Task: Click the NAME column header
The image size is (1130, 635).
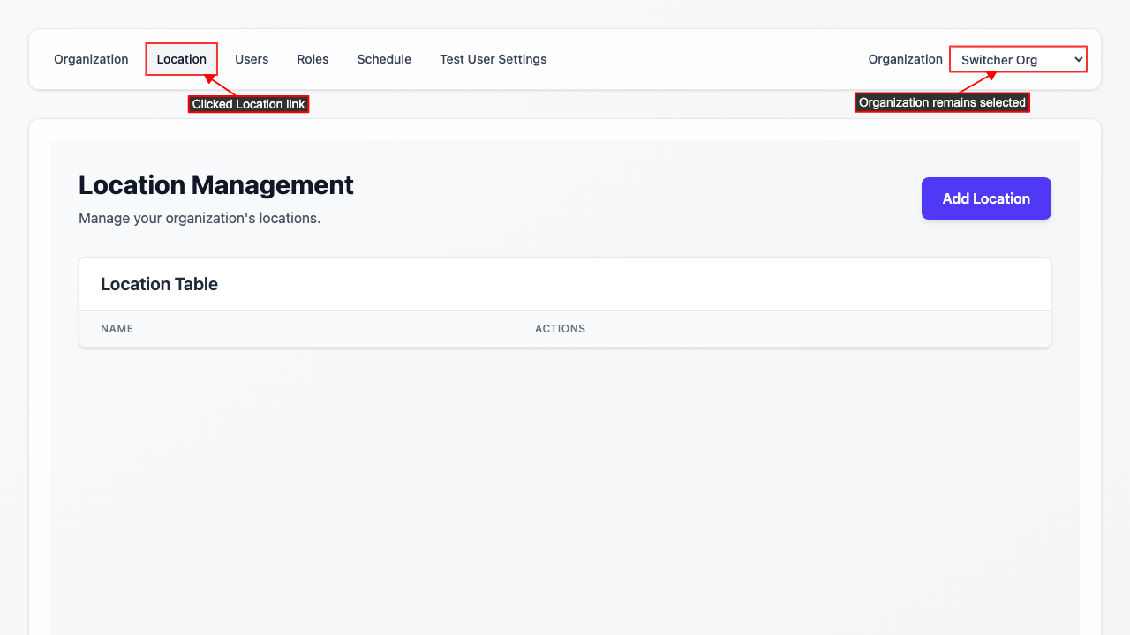Action: click(x=117, y=328)
